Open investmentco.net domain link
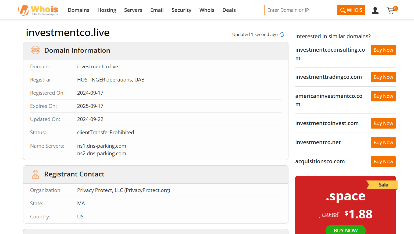 [x=318, y=142]
